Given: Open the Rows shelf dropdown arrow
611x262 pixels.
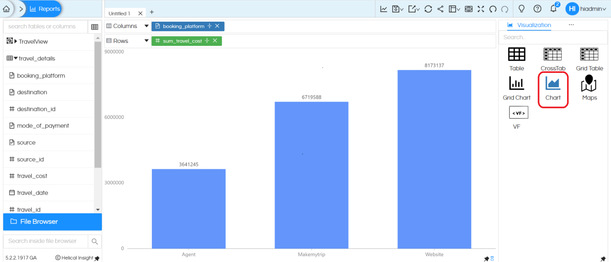Looking at the screenshot, I should tap(147, 41).
